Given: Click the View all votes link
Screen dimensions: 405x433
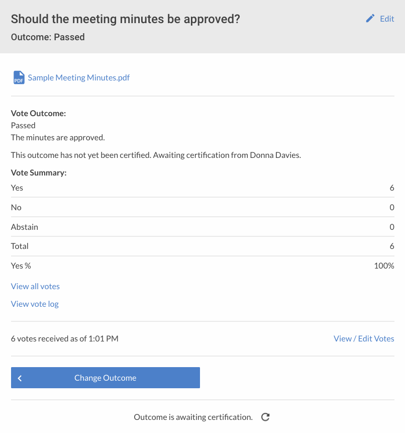Looking at the screenshot, I should pyautogui.click(x=35, y=286).
